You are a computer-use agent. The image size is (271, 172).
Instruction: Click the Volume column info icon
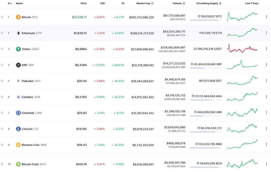(x=184, y=3)
